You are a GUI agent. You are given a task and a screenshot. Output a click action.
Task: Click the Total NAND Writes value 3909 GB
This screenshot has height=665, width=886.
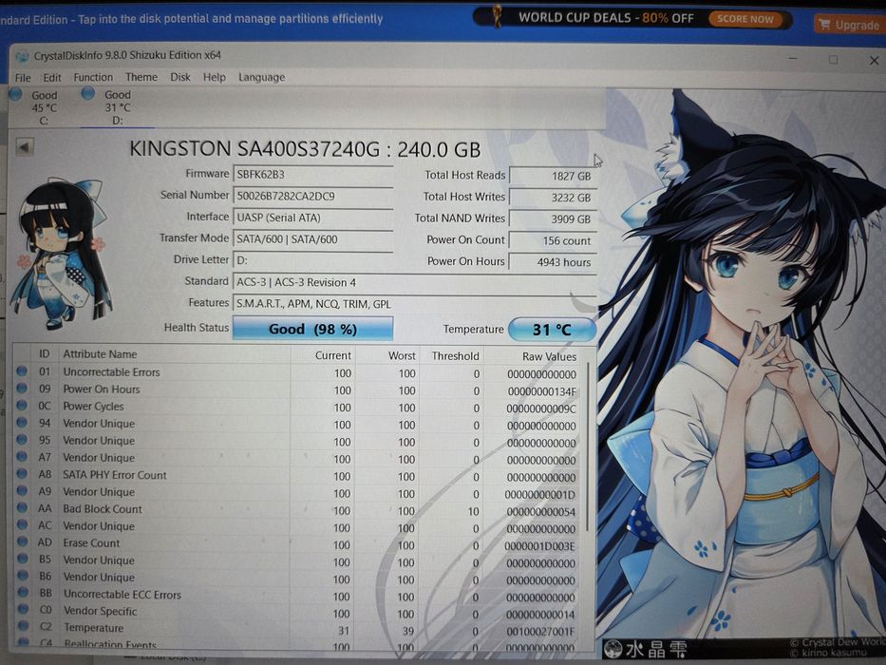[x=553, y=218]
